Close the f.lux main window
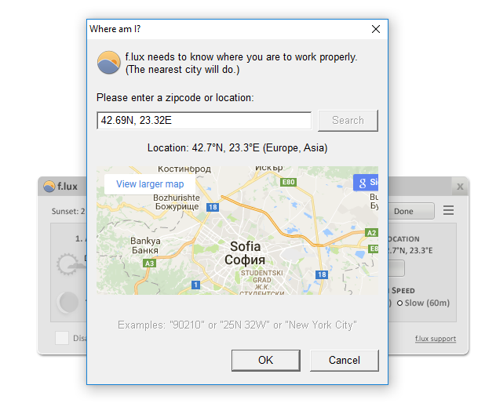The height and width of the screenshot is (414, 496). tap(460, 187)
